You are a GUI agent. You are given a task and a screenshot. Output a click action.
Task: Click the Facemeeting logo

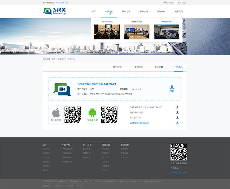point(54,11)
